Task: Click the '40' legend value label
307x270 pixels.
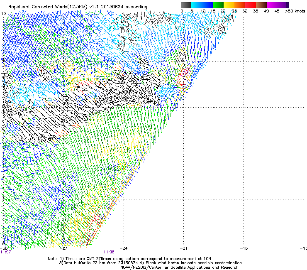Action: click(266, 11)
